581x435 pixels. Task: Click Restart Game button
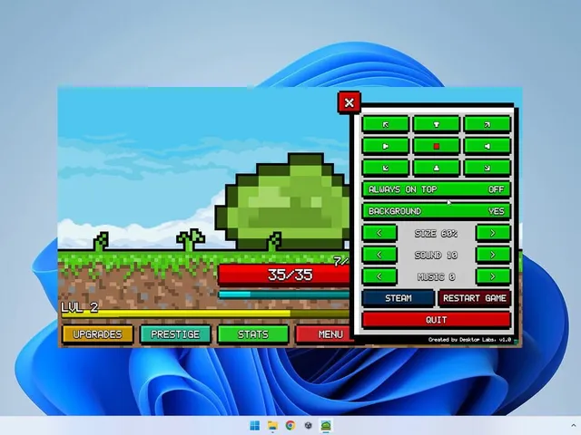475,298
